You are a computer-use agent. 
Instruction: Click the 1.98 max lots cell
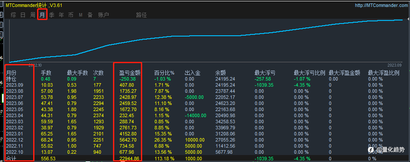[72, 91]
